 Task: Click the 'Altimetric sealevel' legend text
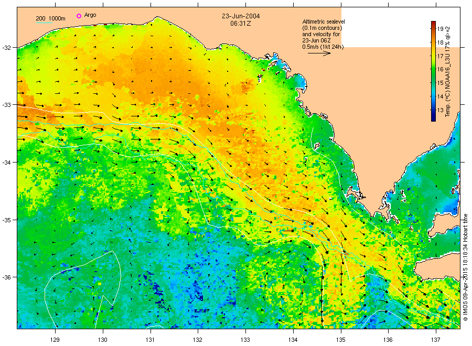323,21
